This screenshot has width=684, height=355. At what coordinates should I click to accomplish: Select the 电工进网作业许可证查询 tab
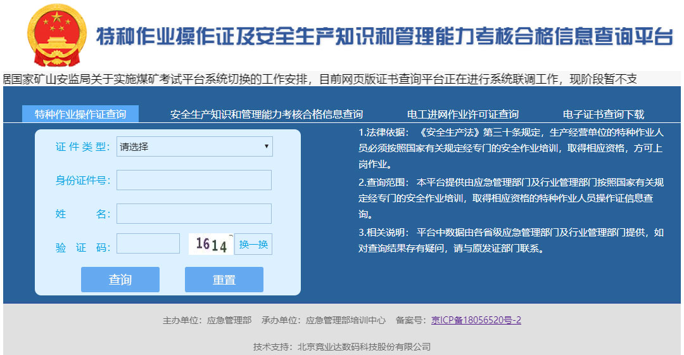[x=463, y=114]
